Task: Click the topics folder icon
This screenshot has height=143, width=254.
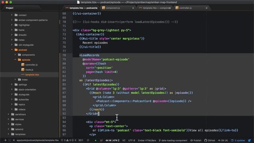Action: [16, 104]
